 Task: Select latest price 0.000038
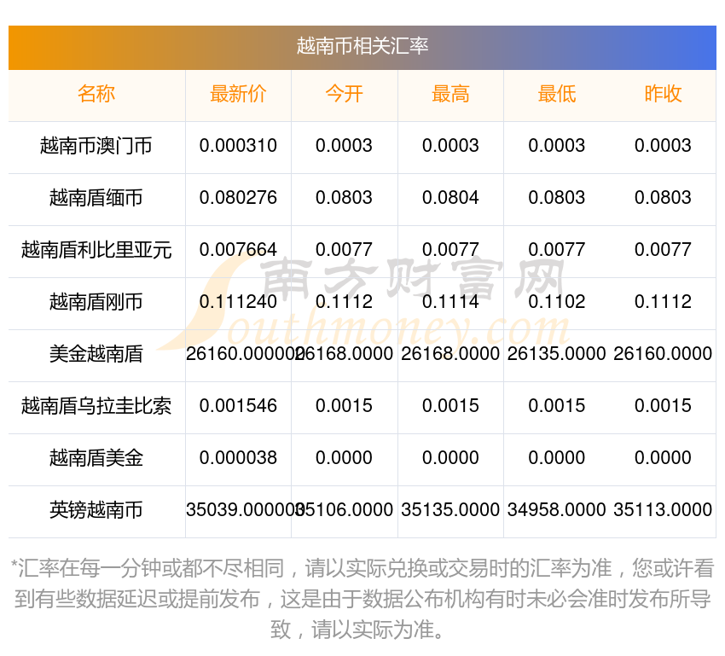[x=238, y=458]
